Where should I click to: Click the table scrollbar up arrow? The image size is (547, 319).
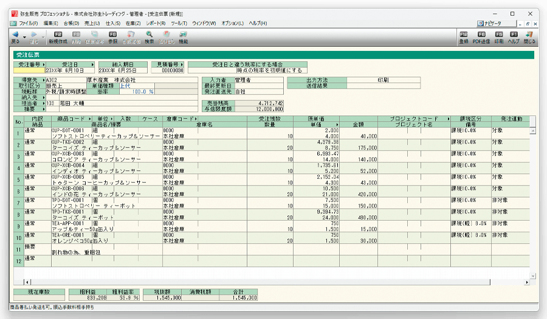tap(532, 131)
